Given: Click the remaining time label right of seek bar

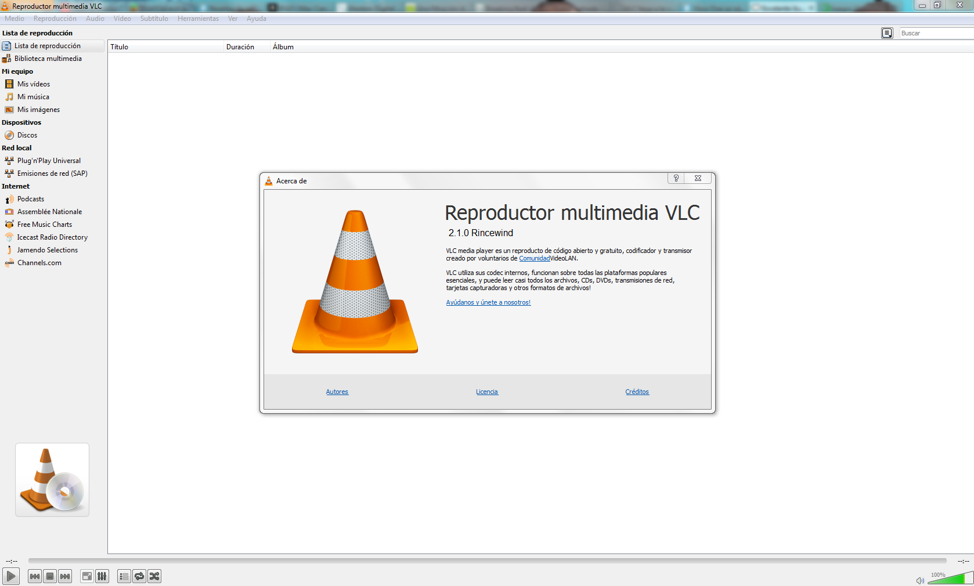Looking at the screenshot, I should click(x=964, y=561).
